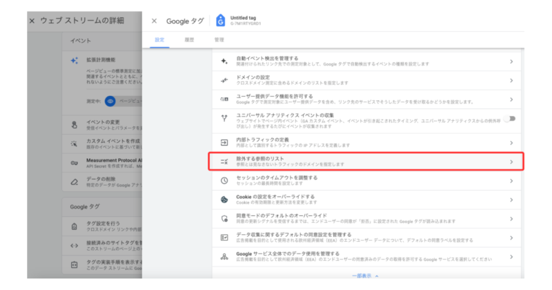Click the checklist icon for データ収集に関するデフォルトの同意設定
552x290 pixels.
point(224,238)
